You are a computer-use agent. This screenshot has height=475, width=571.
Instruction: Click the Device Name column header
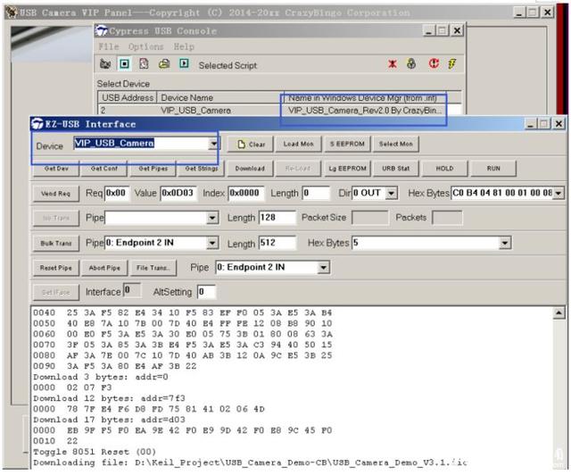coord(220,97)
